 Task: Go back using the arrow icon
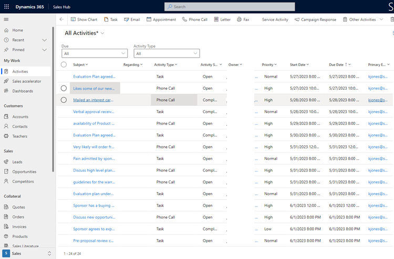[x=61, y=19]
